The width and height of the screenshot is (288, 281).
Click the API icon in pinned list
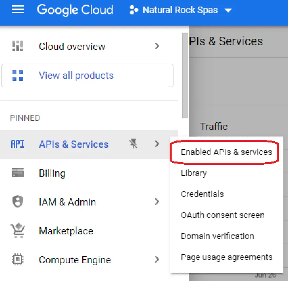coord(18,144)
